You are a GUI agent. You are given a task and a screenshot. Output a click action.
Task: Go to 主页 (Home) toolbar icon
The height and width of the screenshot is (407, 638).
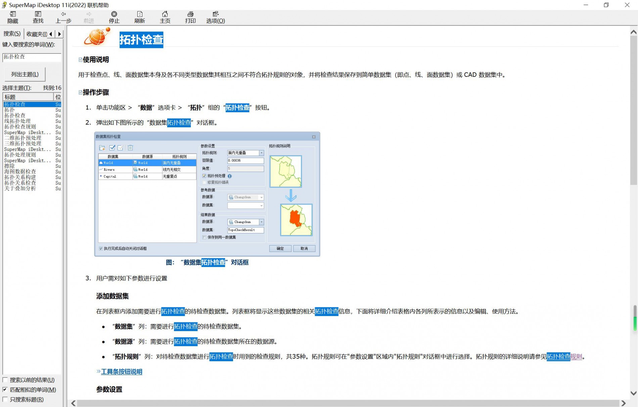pos(165,17)
